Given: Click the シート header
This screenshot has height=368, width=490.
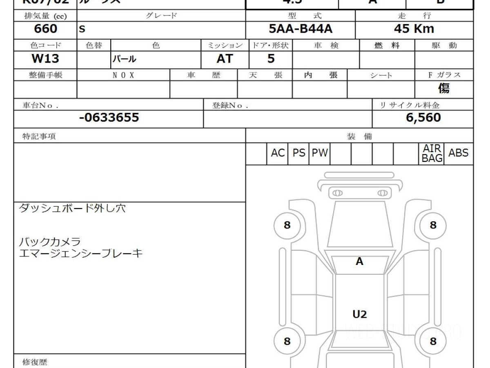Looking at the screenshot, I should 381,75.
